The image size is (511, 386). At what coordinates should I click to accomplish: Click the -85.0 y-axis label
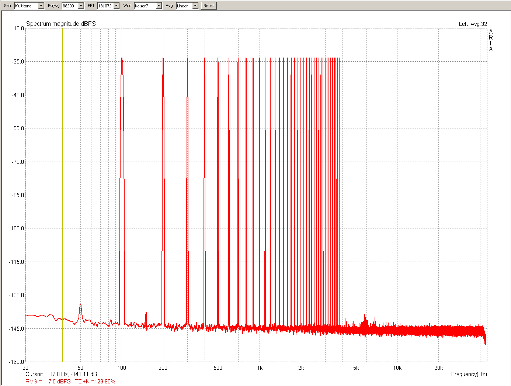(18, 195)
